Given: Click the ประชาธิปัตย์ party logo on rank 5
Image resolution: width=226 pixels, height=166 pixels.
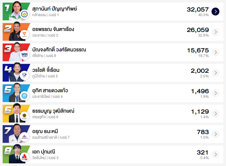Looking at the screenshot, I should tap(24, 96).
